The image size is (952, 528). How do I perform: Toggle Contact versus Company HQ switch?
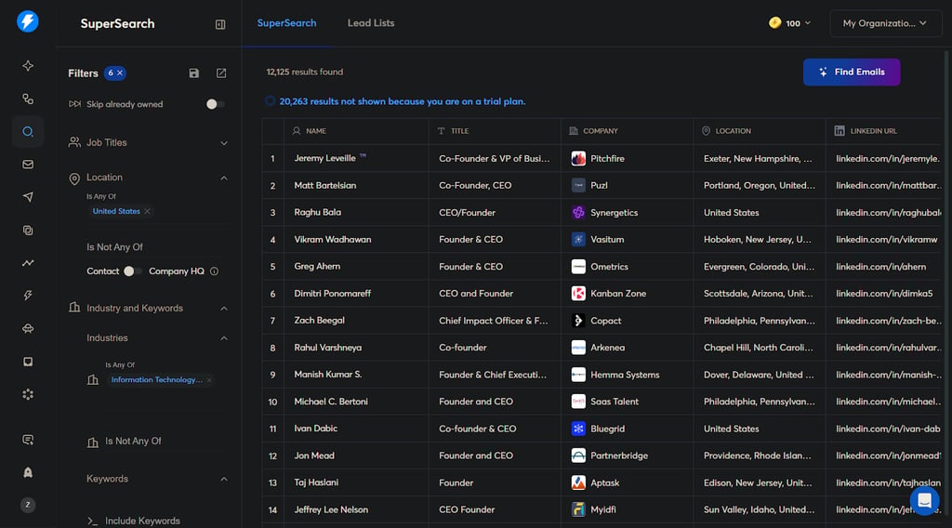click(x=133, y=271)
